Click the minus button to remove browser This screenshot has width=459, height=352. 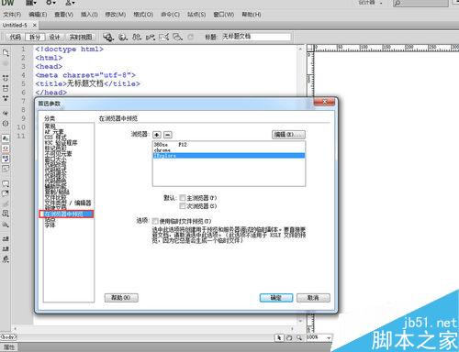168,135
